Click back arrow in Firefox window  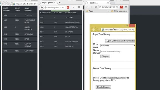[42, 7]
